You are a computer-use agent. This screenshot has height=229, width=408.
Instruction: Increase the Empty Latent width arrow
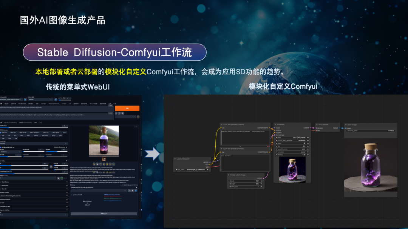pos(261,181)
